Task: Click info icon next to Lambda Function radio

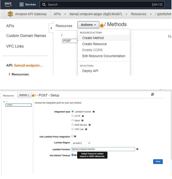Action: [x=94, y=112]
